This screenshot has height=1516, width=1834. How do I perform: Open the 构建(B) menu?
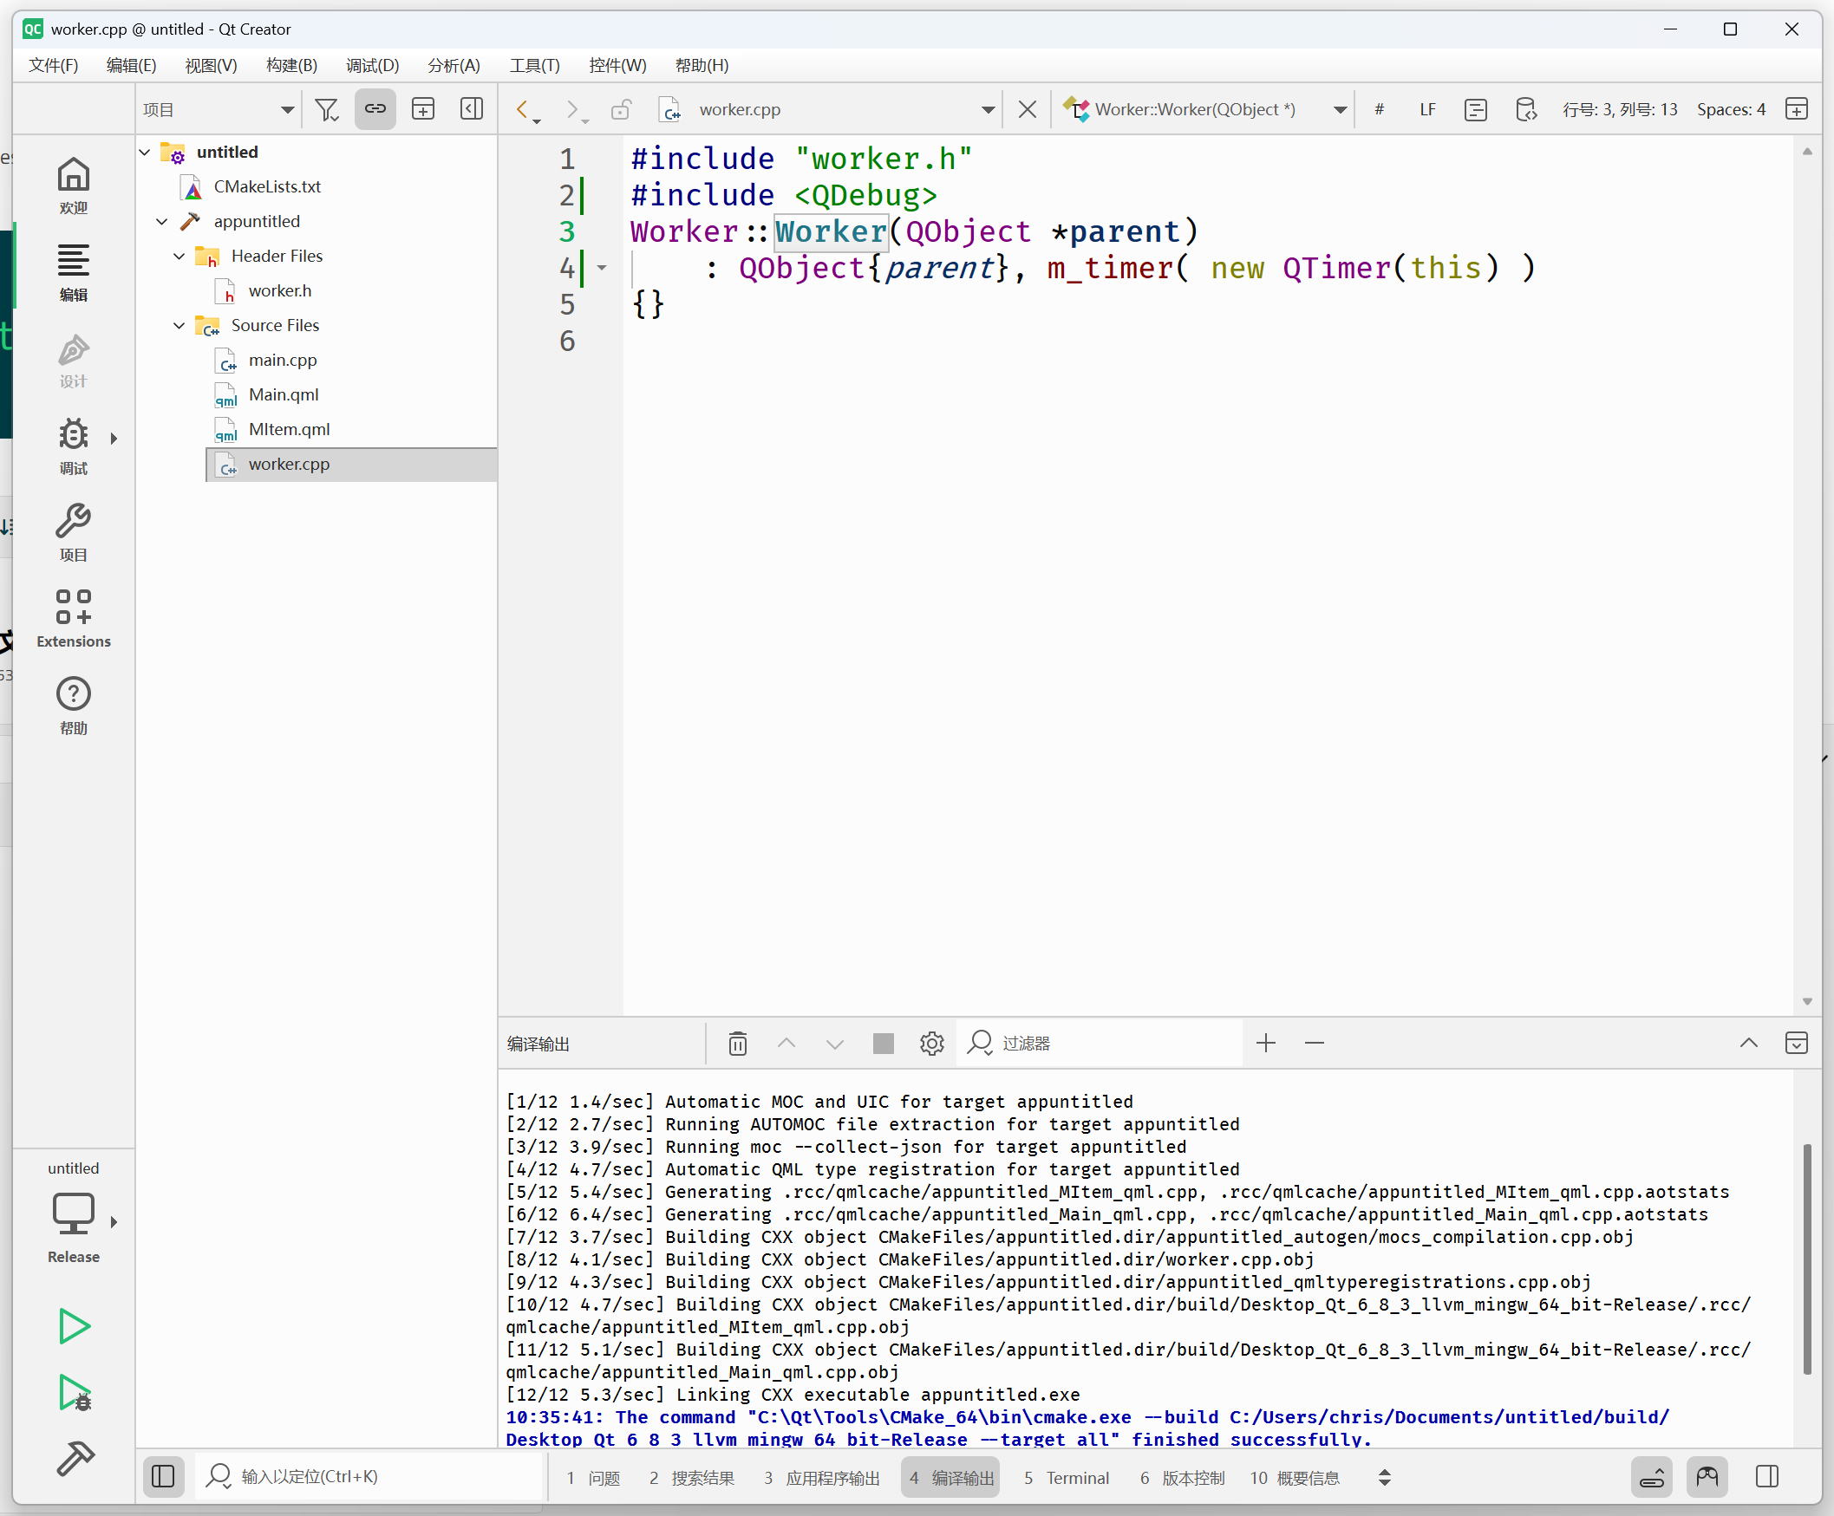tap(290, 66)
